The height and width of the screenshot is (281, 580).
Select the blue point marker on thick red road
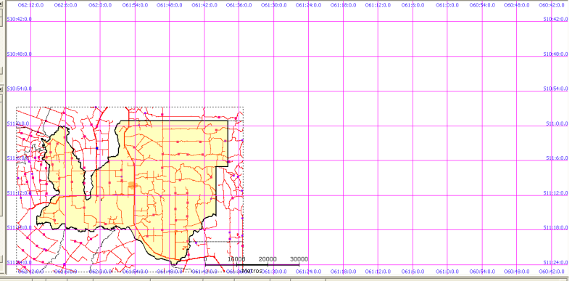click(97, 148)
